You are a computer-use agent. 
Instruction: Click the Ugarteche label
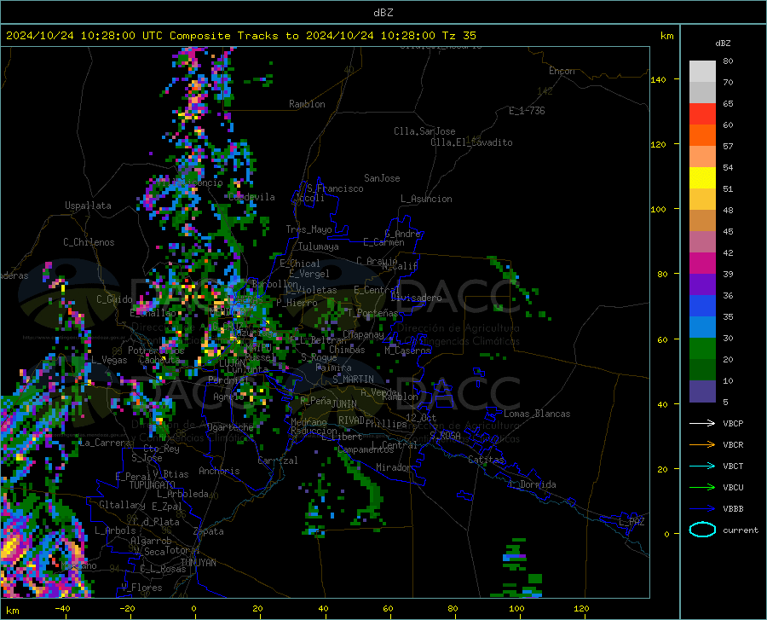(230, 427)
